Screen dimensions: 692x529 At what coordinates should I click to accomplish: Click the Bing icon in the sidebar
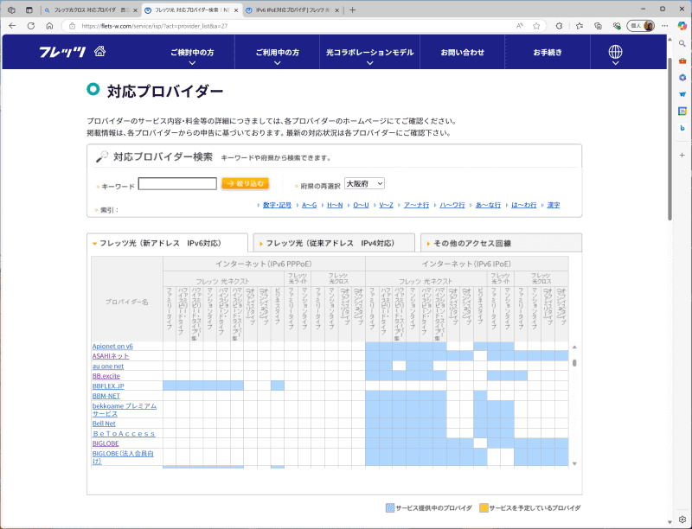pos(682,128)
